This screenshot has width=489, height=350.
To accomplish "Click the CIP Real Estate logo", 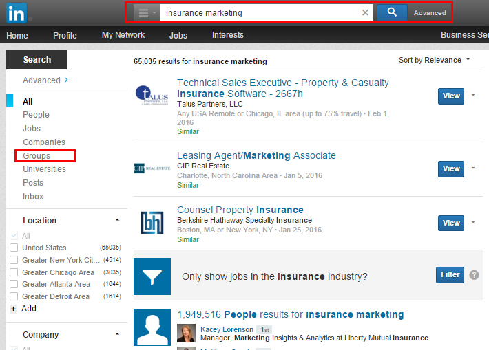I will (152, 168).
